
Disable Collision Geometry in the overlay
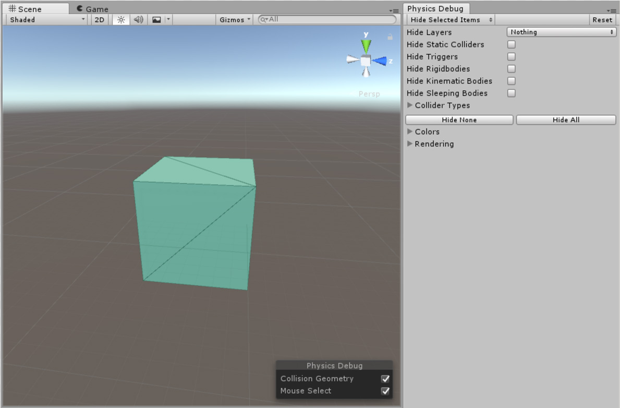click(x=385, y=378)
